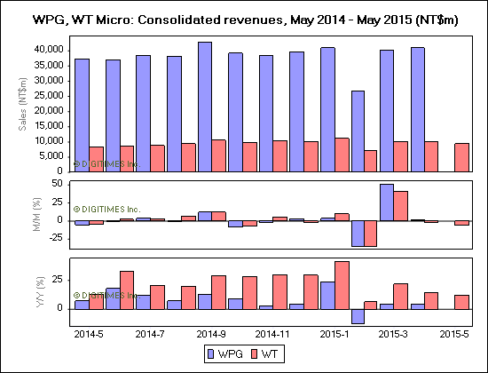Click the WPG M/M bar for 2015-3
The width and height of the screenshot is (488, 373).
[387, 202]
